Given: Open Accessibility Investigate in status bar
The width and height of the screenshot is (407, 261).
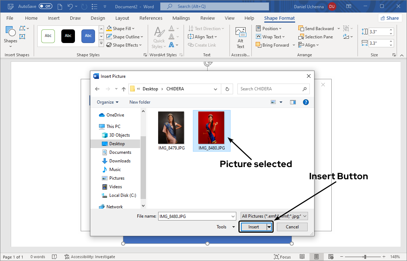Looking at the screenshot, I should [x=90, y=257].
